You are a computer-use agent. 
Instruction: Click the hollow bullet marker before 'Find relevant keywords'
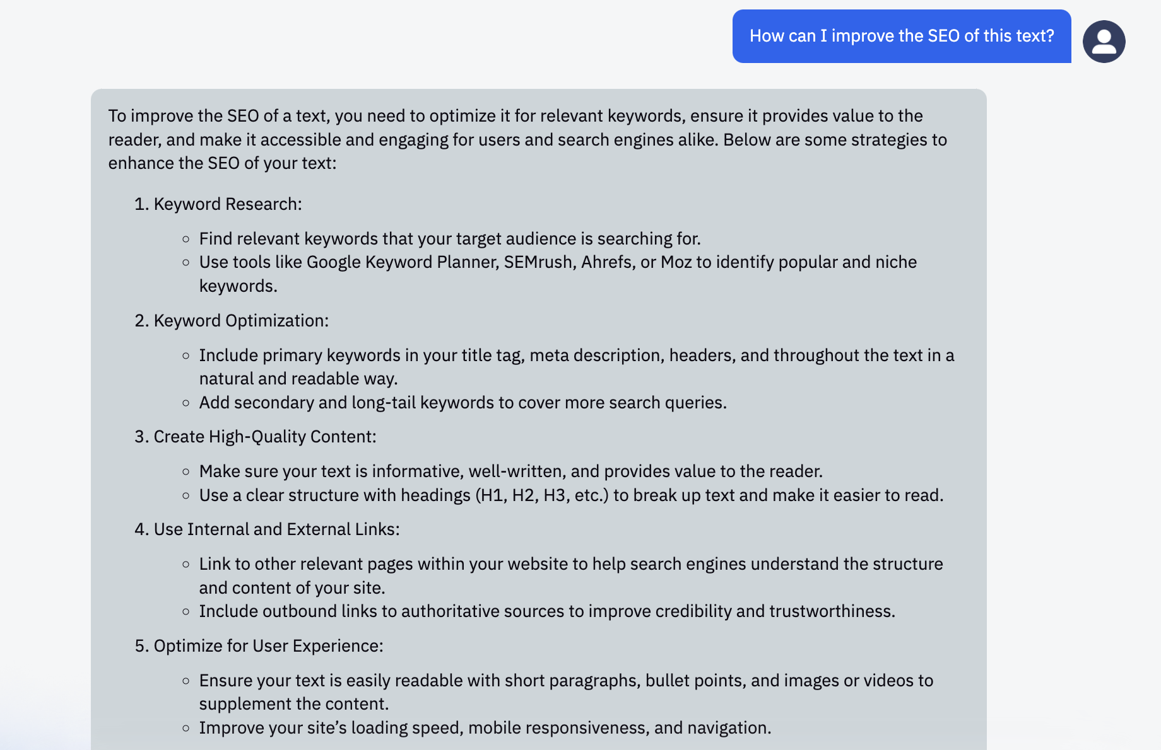tap(186, 239)
